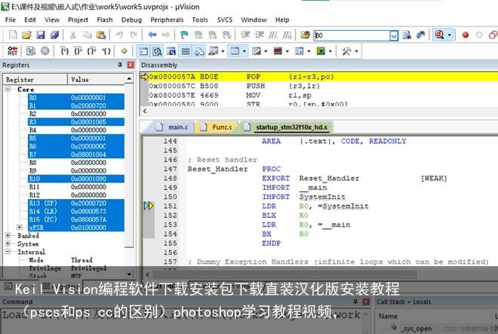Click the New file icon
Viewport: 498px width, 334px height.
click(13, 35)
